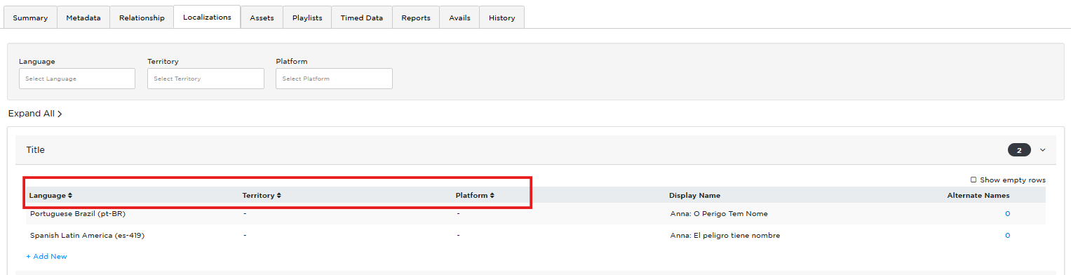Sort by Language column header
The width and height of the screenshot is (1071, 275).
click(x=50, y=196)
